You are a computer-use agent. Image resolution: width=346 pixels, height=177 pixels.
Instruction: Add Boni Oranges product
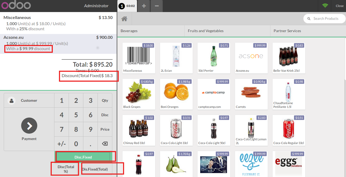[x=176, y=94]
